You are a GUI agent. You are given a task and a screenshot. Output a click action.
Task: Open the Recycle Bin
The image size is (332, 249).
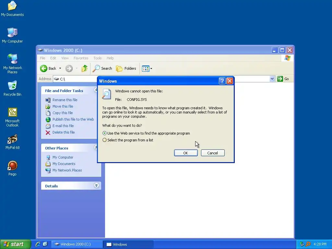tap(12, 89)
